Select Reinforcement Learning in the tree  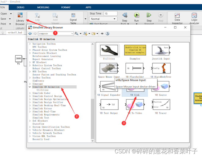click(x=46, y=56)
